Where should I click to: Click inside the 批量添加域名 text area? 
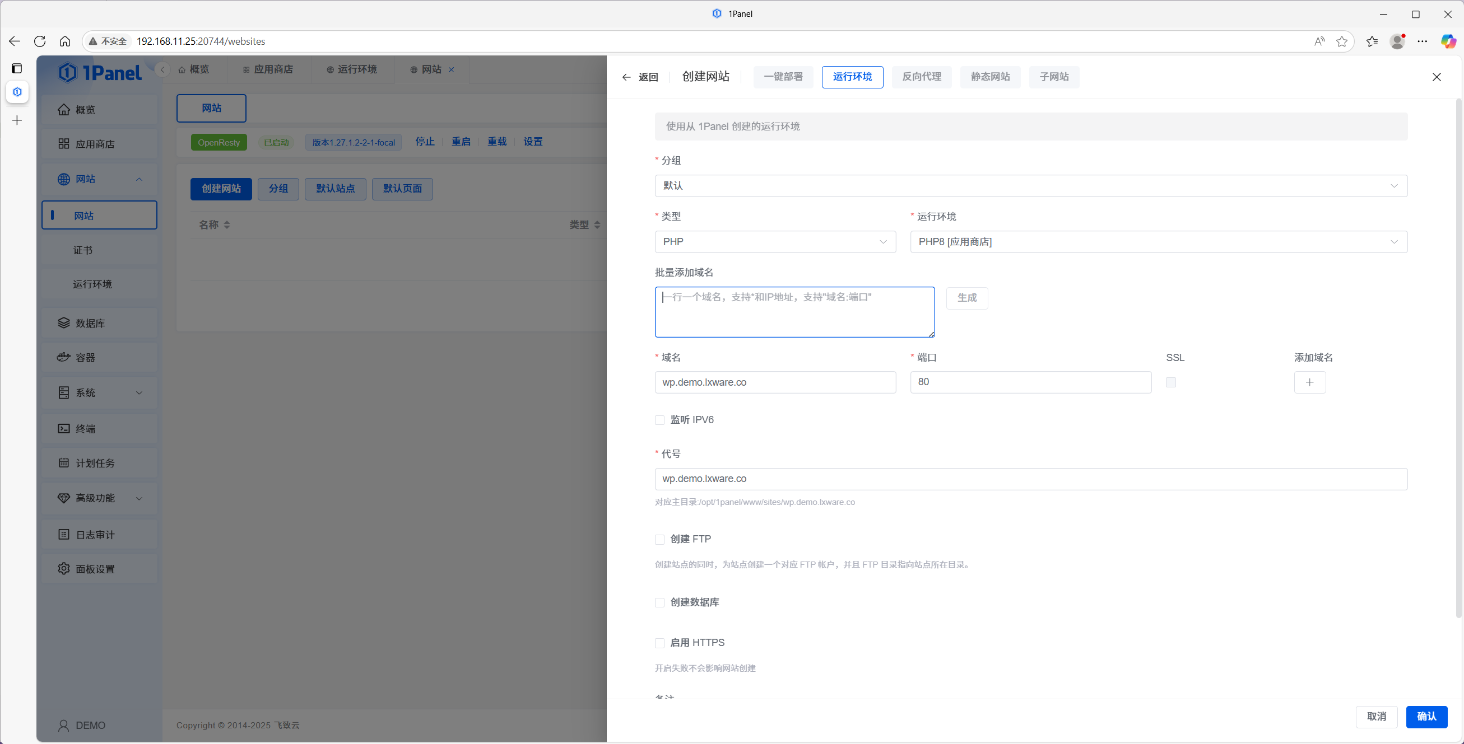[794, 312]
